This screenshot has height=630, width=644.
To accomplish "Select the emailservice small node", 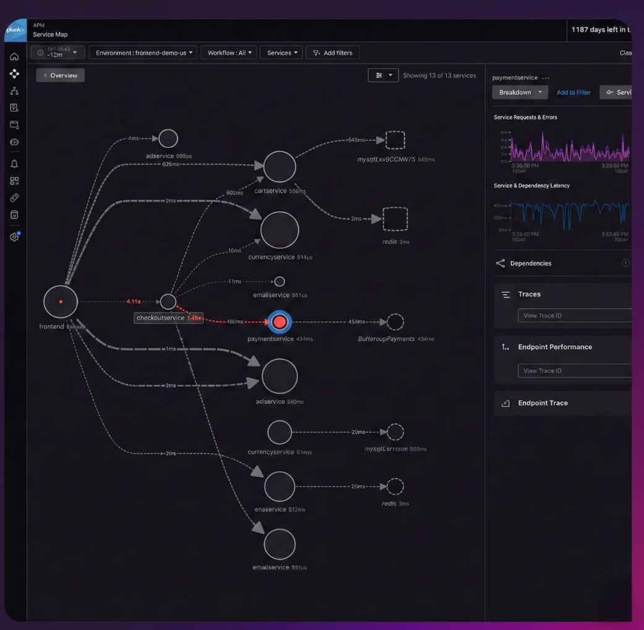I will point(280,282).
